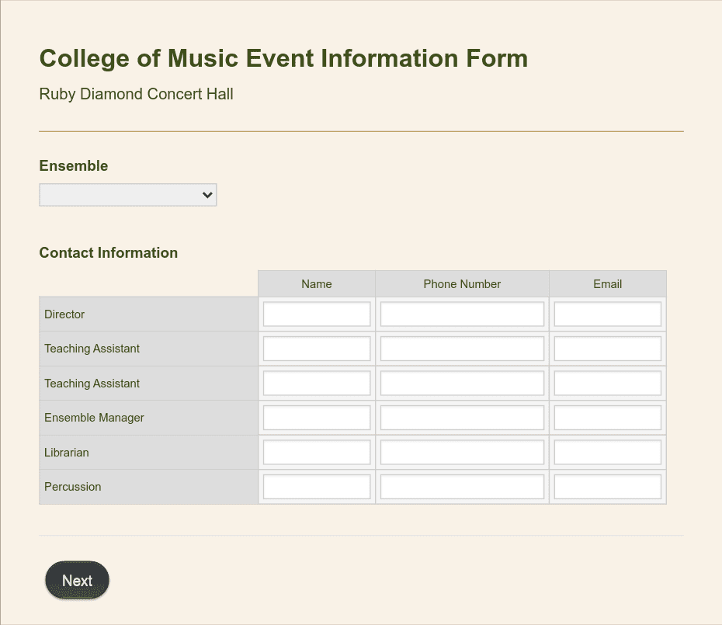This screenshot has width=722, height=625.
Task: Click second Teaching Assistant Name field
Action: point(317,384)
